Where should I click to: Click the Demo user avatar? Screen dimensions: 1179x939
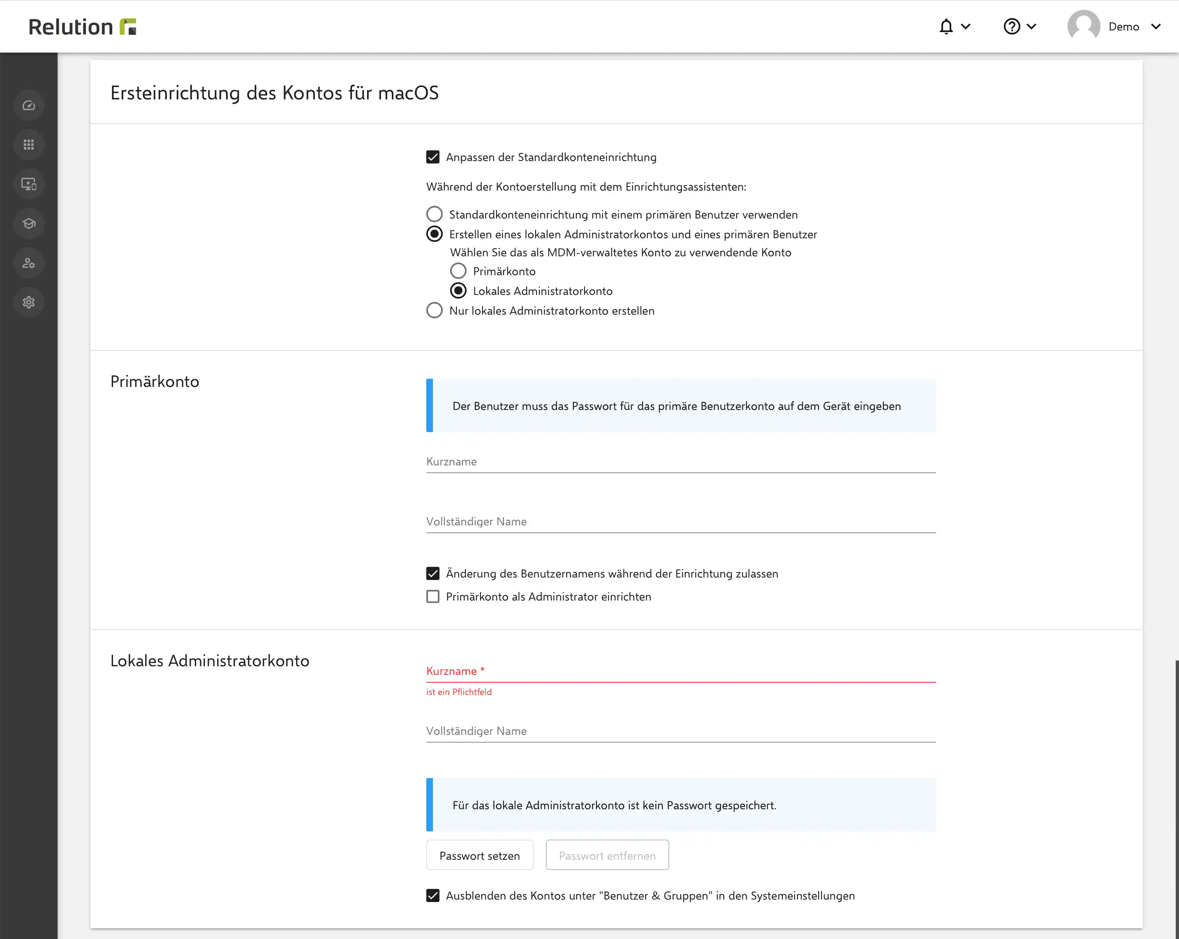[x=1083, y=26]
